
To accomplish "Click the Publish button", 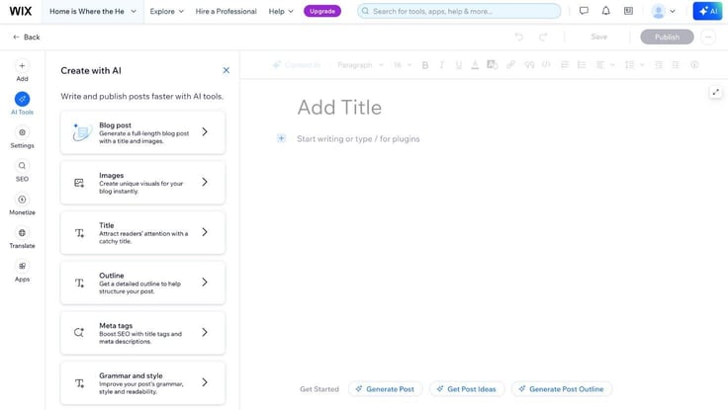I will click(667, 37).
